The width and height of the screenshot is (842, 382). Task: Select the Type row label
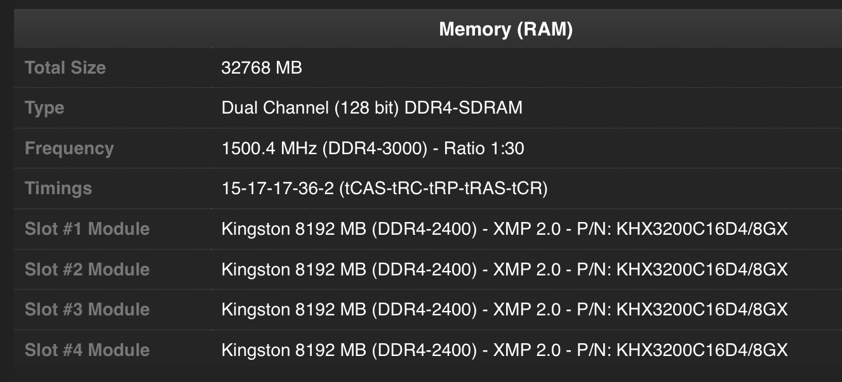coord(44,109)
